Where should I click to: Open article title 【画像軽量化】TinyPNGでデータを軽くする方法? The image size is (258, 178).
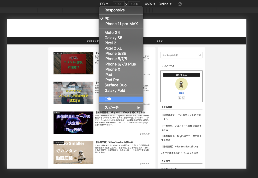pyautogui.click(x=120, y=113)
